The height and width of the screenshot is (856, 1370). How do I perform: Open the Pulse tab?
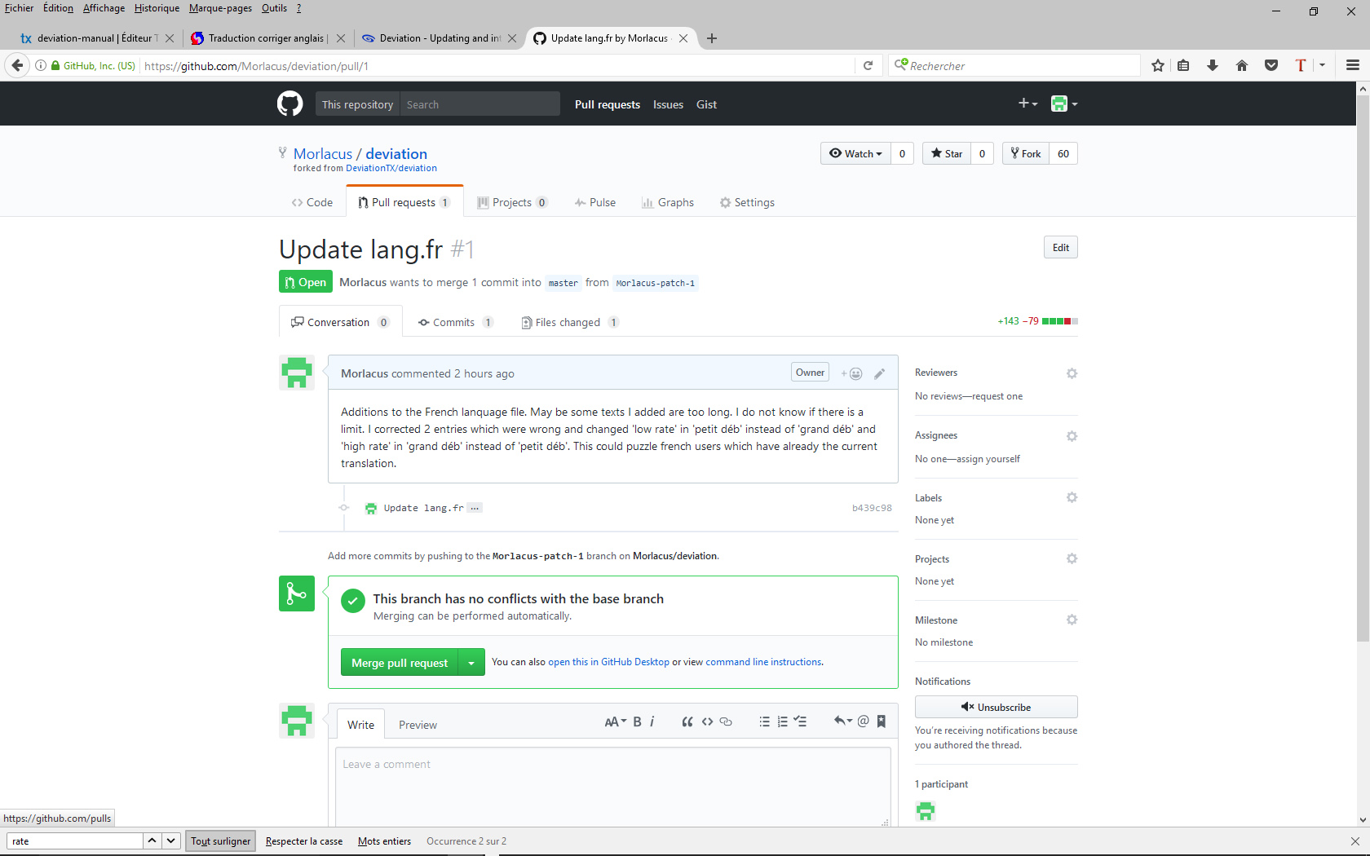(x=595, y=202)
